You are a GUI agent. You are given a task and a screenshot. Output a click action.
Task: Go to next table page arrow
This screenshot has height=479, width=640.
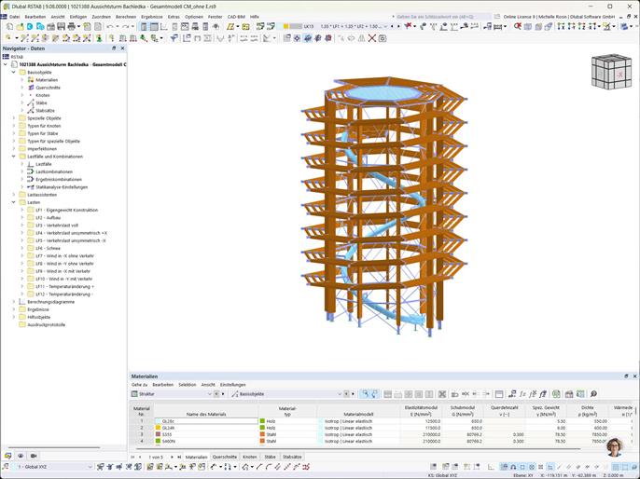point(172,457)
